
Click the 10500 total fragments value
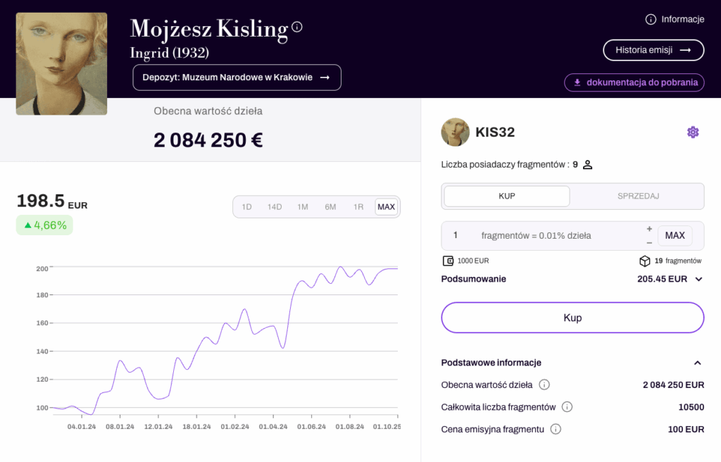pos(691,407)
